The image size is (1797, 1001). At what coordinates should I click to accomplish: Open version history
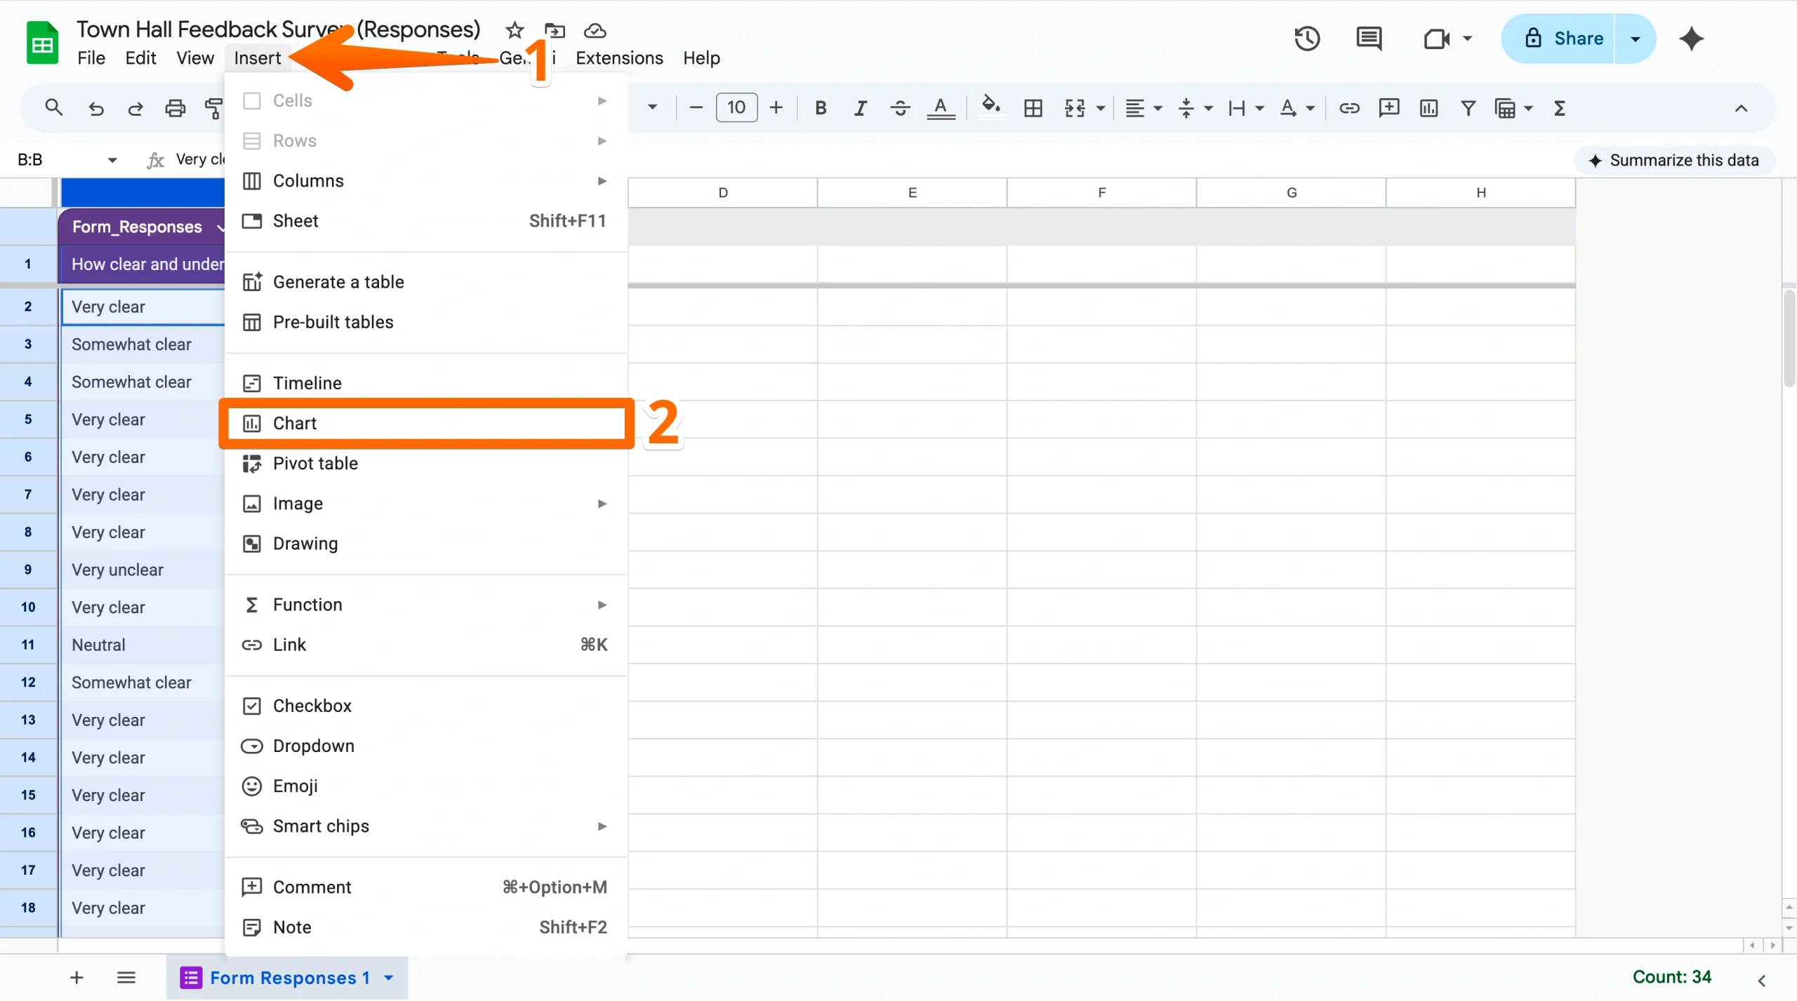[1307, 39]
